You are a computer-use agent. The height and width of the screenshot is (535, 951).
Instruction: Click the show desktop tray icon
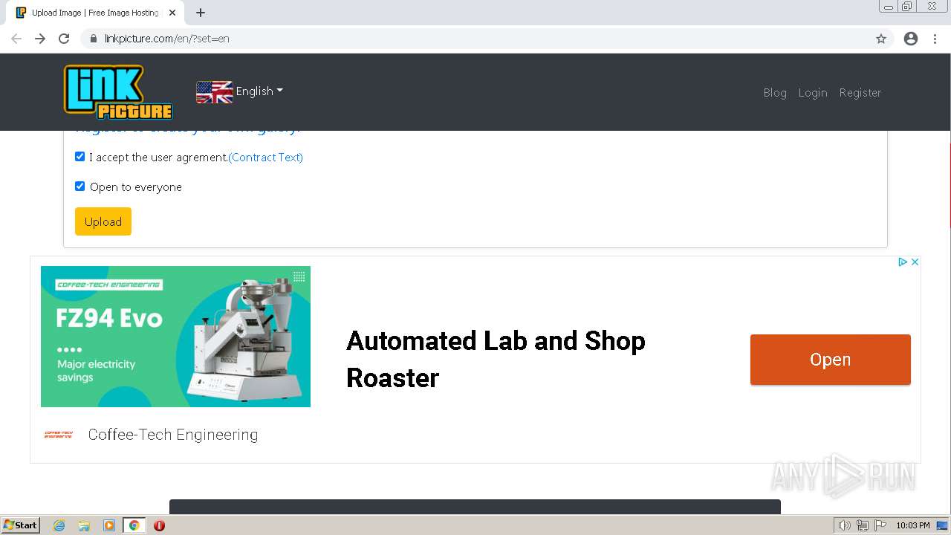point(943,525)
